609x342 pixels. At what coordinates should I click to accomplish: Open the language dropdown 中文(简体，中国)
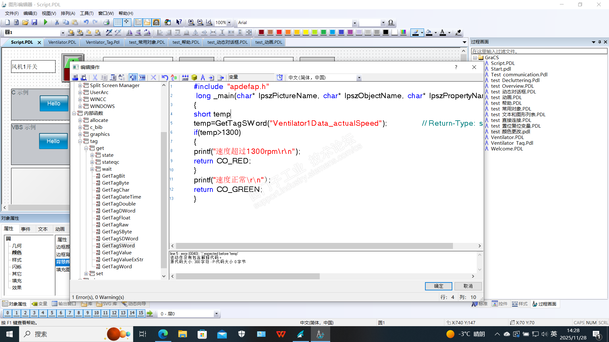click(359, 78)
